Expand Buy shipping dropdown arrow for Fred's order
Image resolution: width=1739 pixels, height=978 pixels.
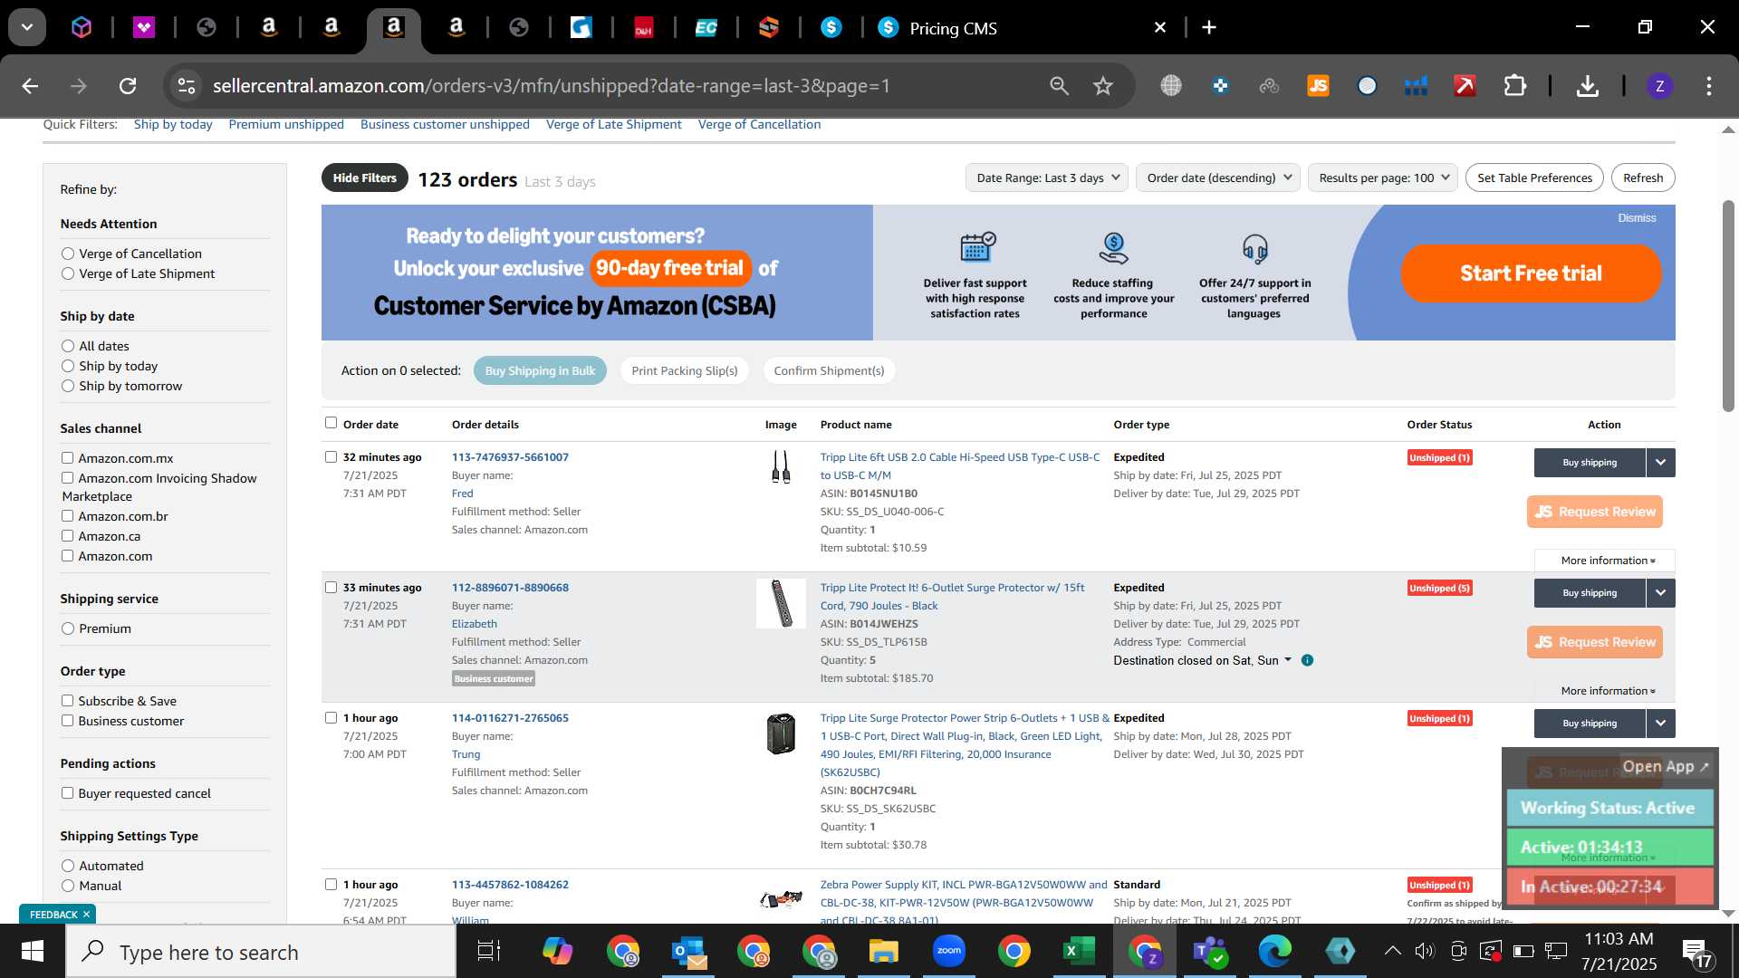click(1660, 463)
